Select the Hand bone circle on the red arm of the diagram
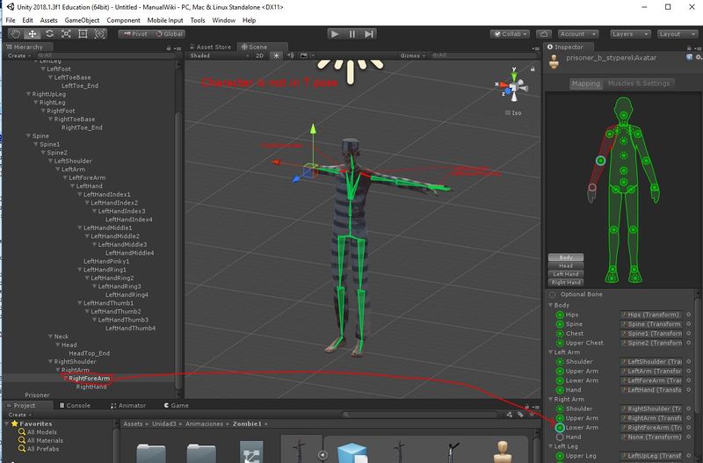This screenshot has width=703, height=463. [592, 187]
